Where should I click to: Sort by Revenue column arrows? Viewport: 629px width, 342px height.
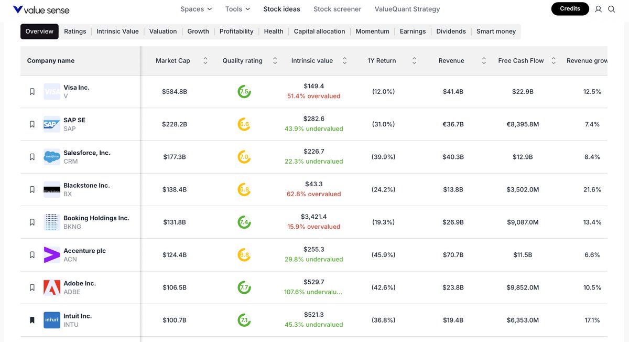[484, 61]
